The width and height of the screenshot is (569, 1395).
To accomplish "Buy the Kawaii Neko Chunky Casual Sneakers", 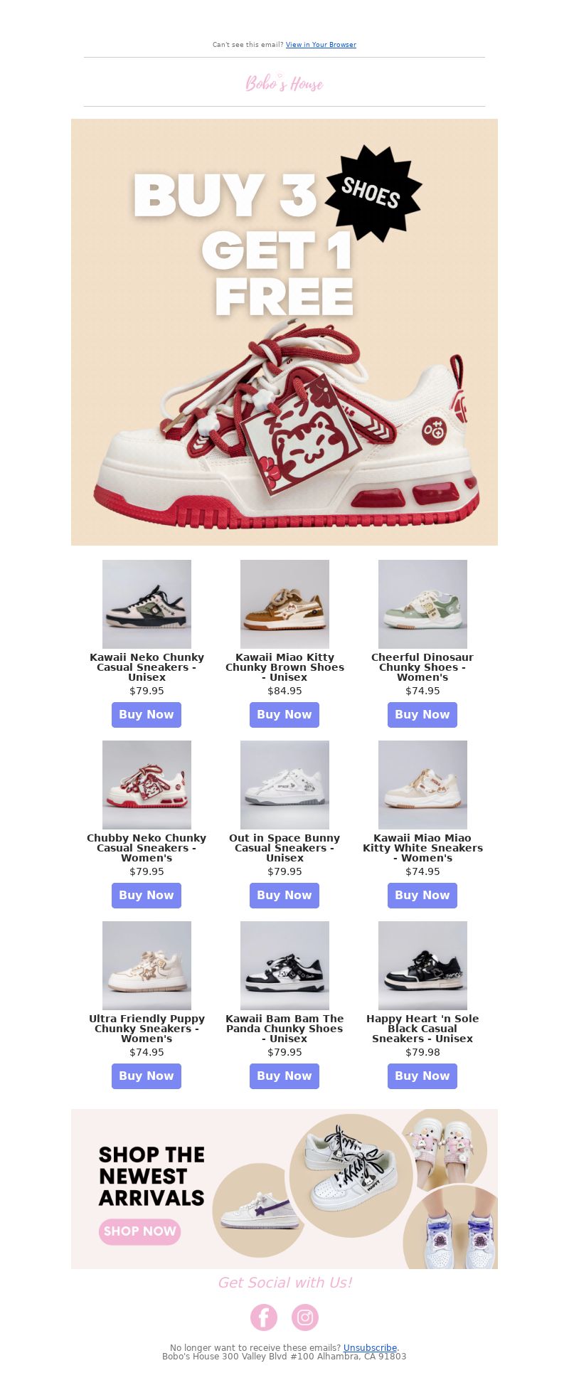I will (x=147, y=714).
